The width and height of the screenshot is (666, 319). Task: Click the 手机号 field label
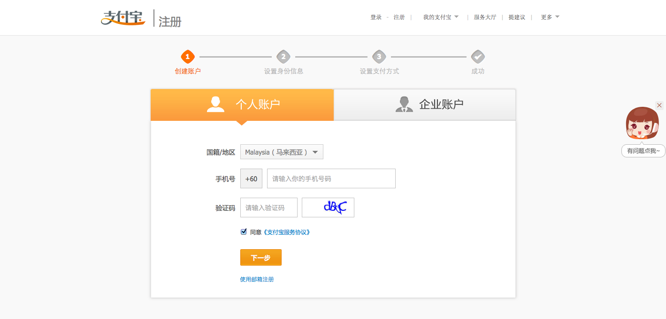point(225,179)
